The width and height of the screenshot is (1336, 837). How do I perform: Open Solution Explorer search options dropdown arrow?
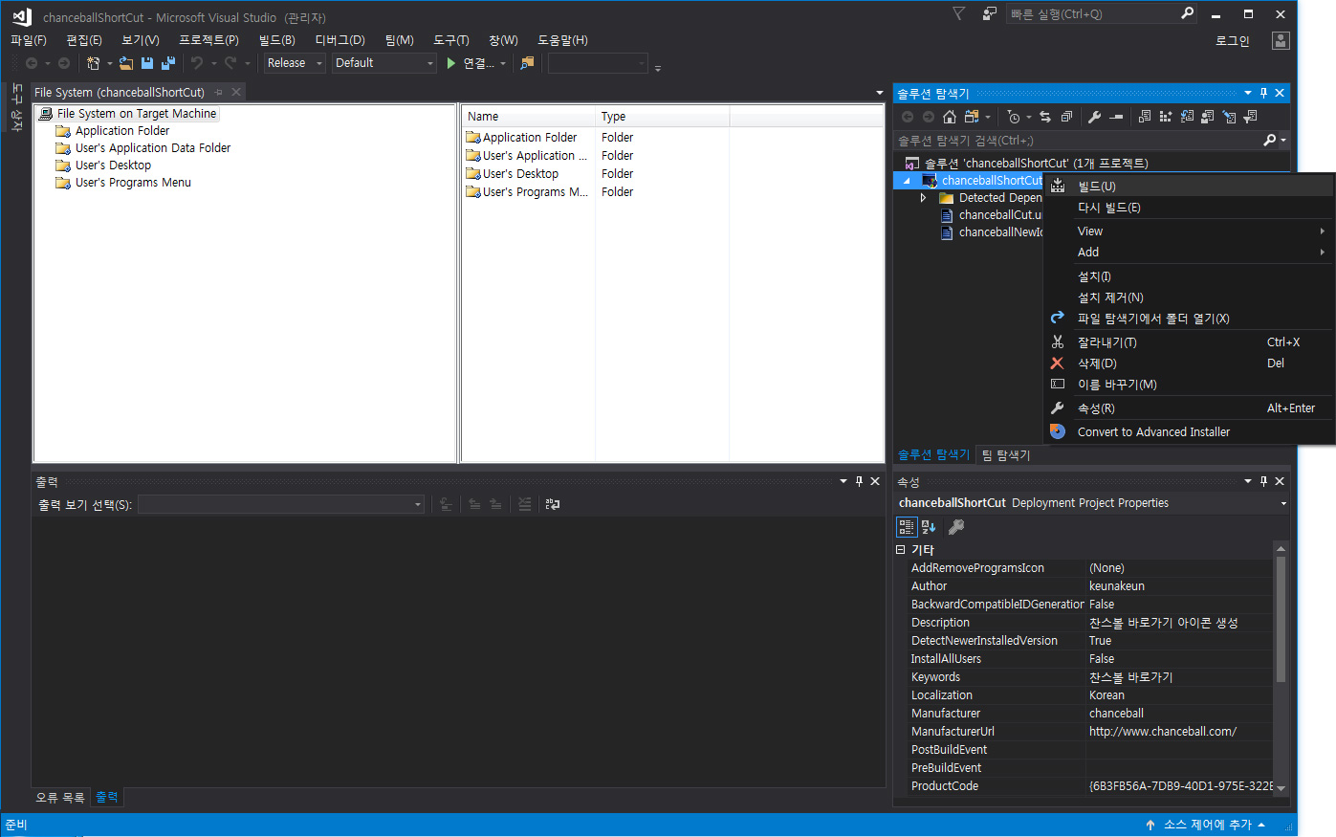(x=1283, y=141)
